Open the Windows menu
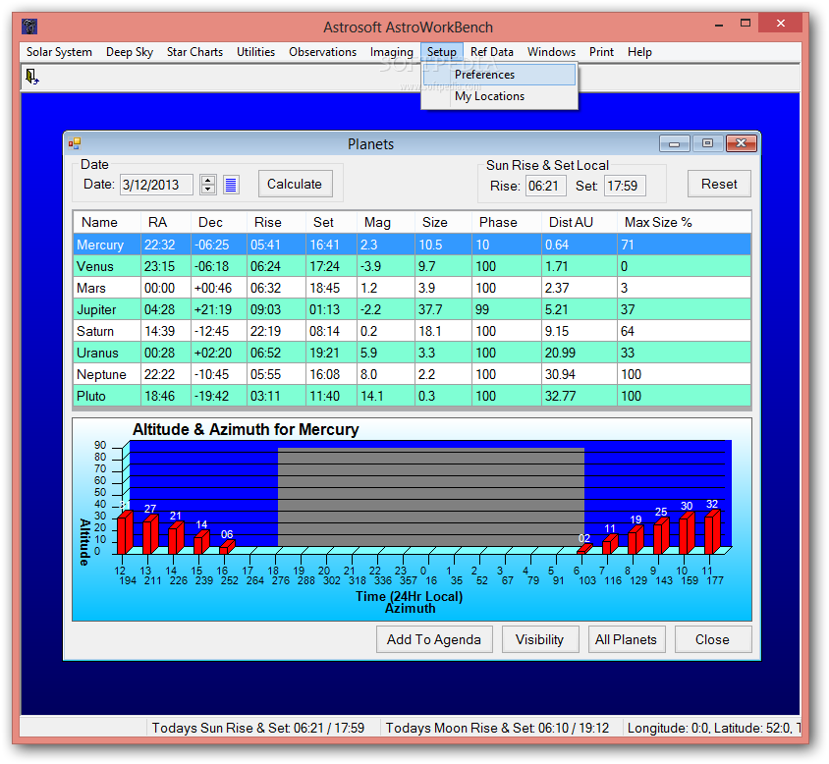The height and width of the screenshot is (764, 829). tap(551, 52)
